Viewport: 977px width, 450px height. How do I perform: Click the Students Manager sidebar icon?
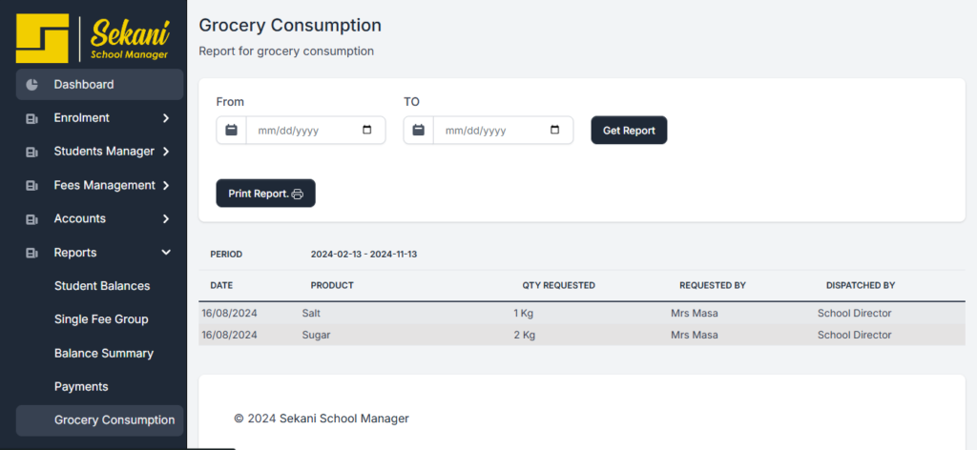31,153
